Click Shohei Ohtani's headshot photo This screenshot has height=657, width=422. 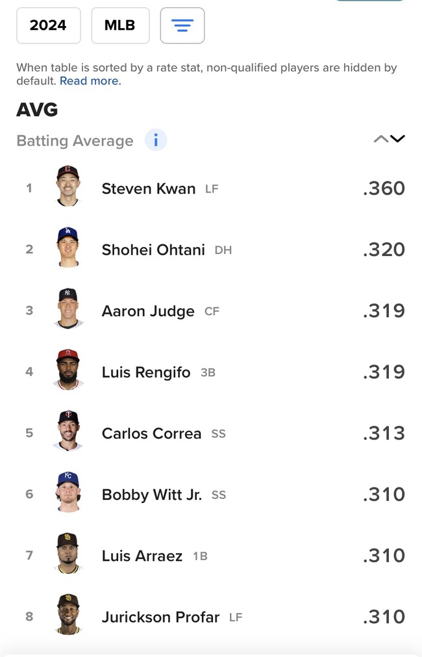click(x=68, y=248)
